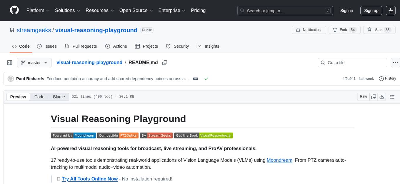Click the Sign up button
400x184 pixels.
coord(371,10)
